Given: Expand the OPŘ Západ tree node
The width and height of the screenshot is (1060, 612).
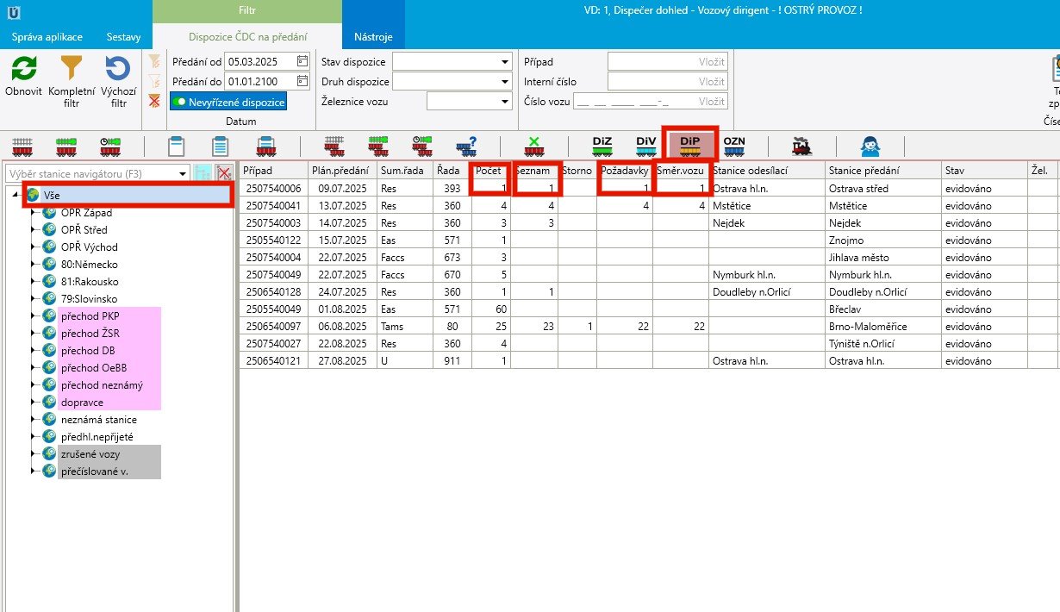Looking at the screenshot, I should 33,213.
